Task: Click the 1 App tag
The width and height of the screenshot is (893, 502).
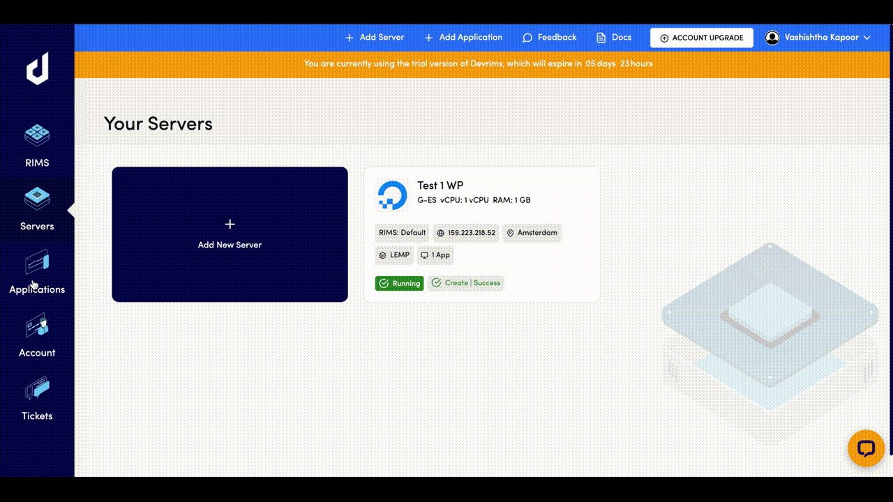Action: 435,255
